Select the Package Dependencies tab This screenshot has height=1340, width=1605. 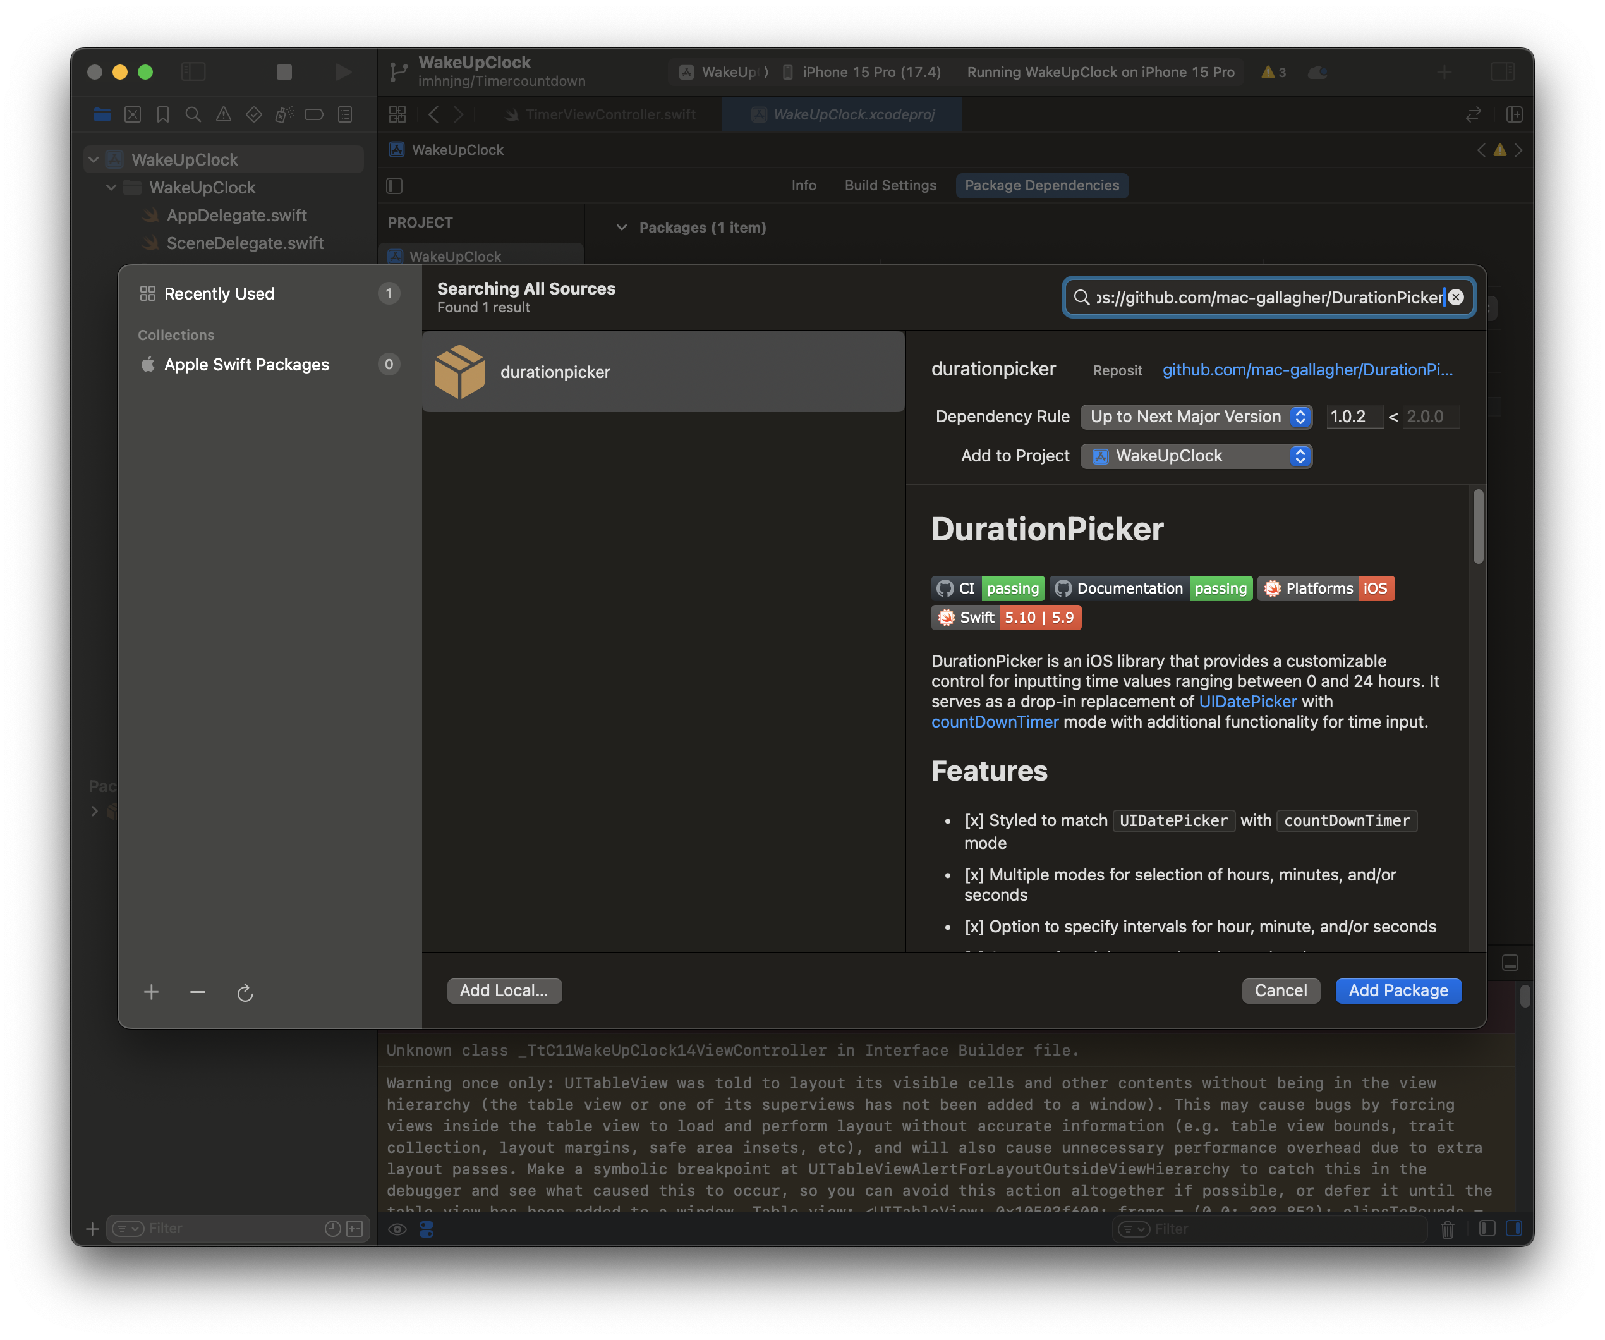1042,185
